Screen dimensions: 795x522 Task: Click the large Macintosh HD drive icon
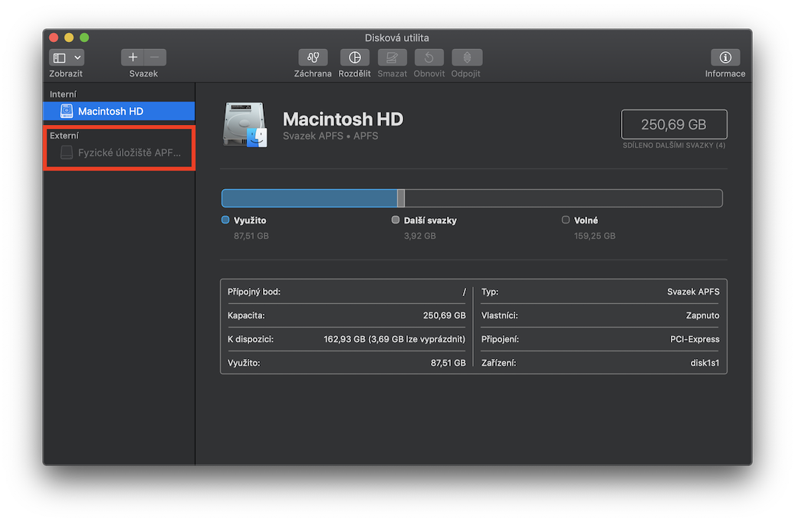[245, 125]
